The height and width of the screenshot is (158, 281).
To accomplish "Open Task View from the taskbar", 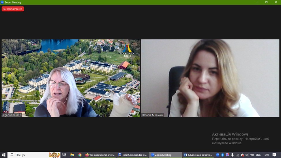I will 64,155.
